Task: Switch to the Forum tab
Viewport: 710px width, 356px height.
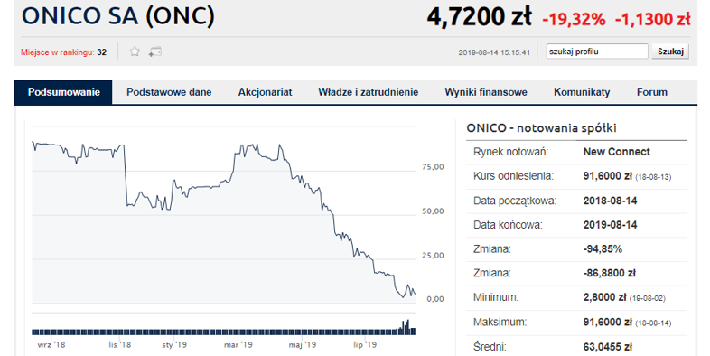Action: point(652,92)
